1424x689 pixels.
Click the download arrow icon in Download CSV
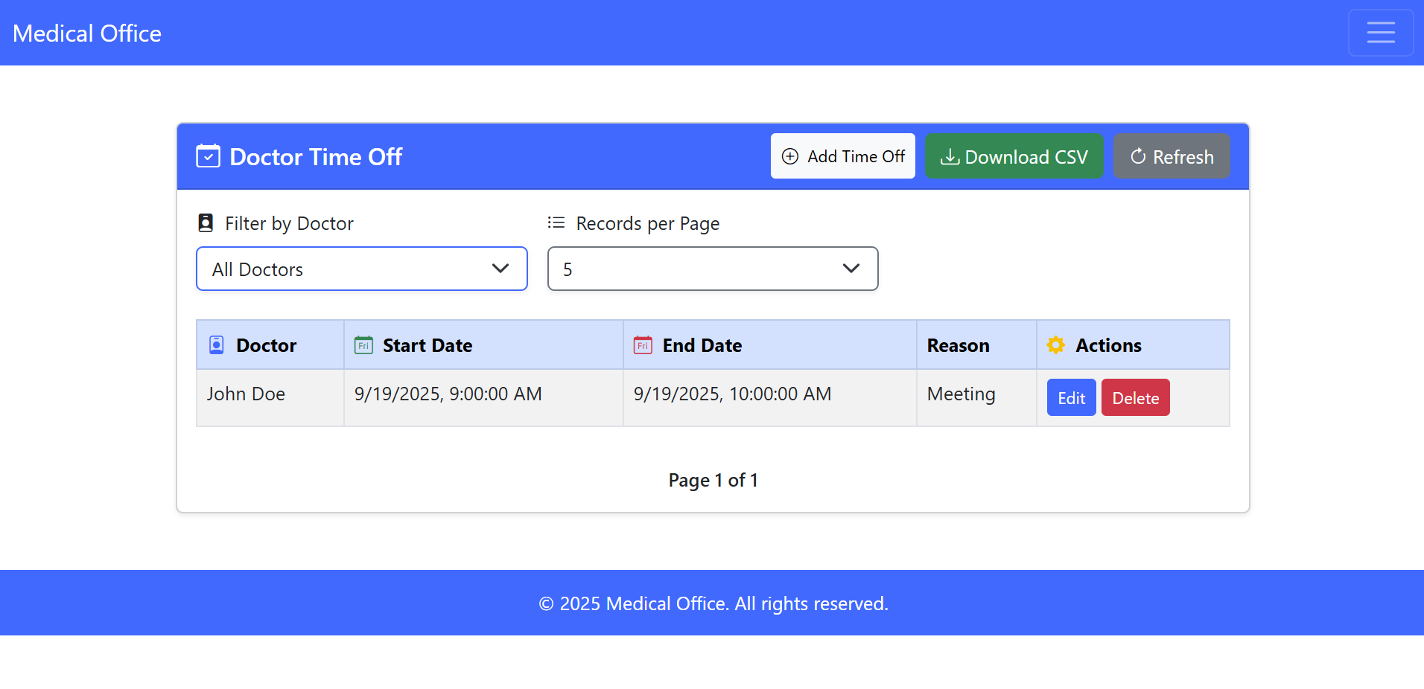(x=949, y=157)
